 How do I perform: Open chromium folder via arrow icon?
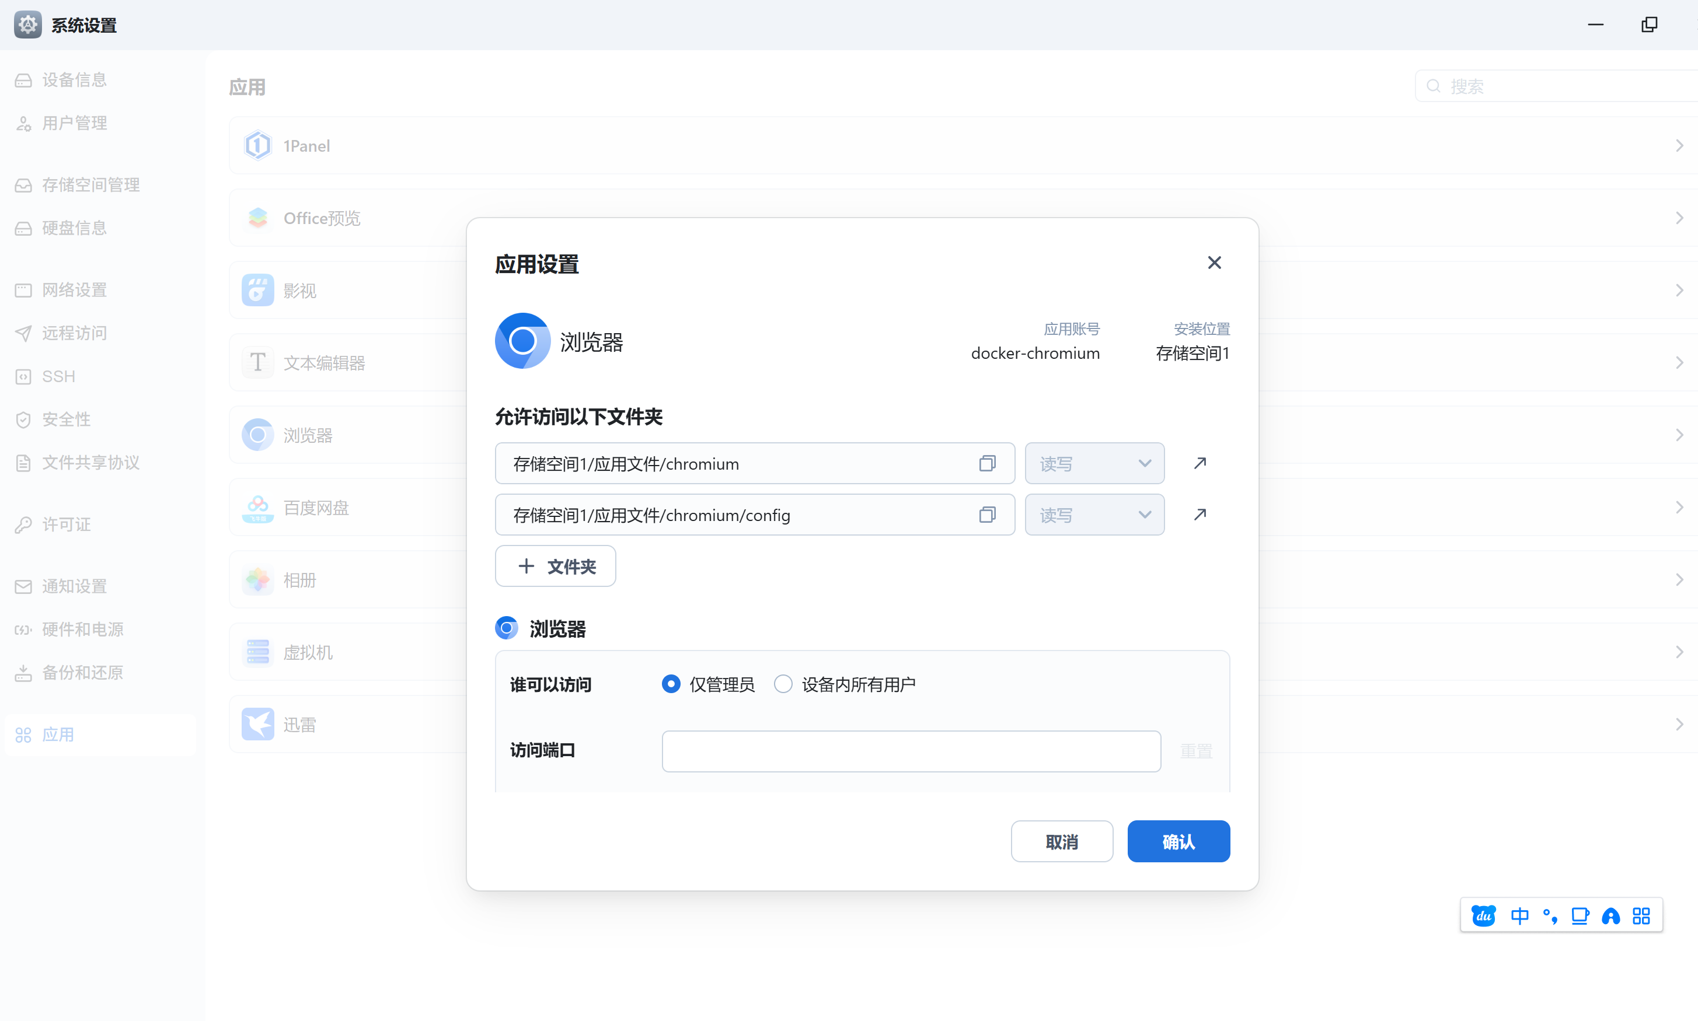pyautogui.click(x=1200, y=464)
